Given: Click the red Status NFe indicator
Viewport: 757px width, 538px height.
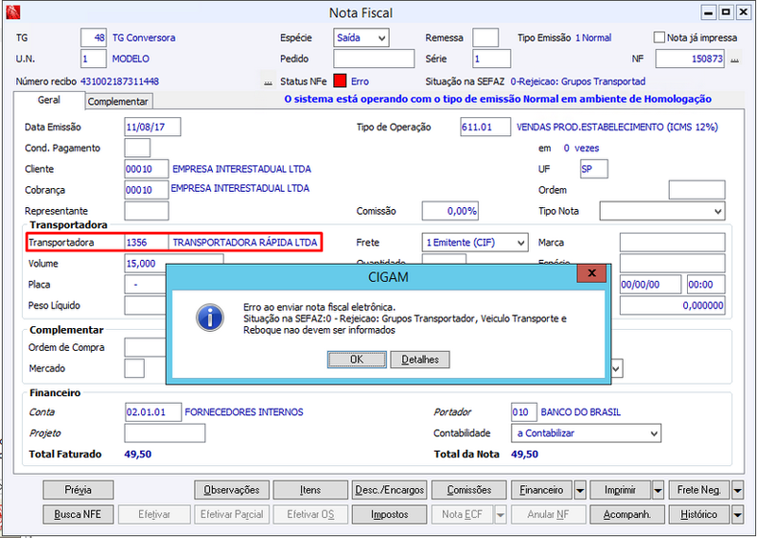Looking at the screenshot, I should [x=340, y=81].
